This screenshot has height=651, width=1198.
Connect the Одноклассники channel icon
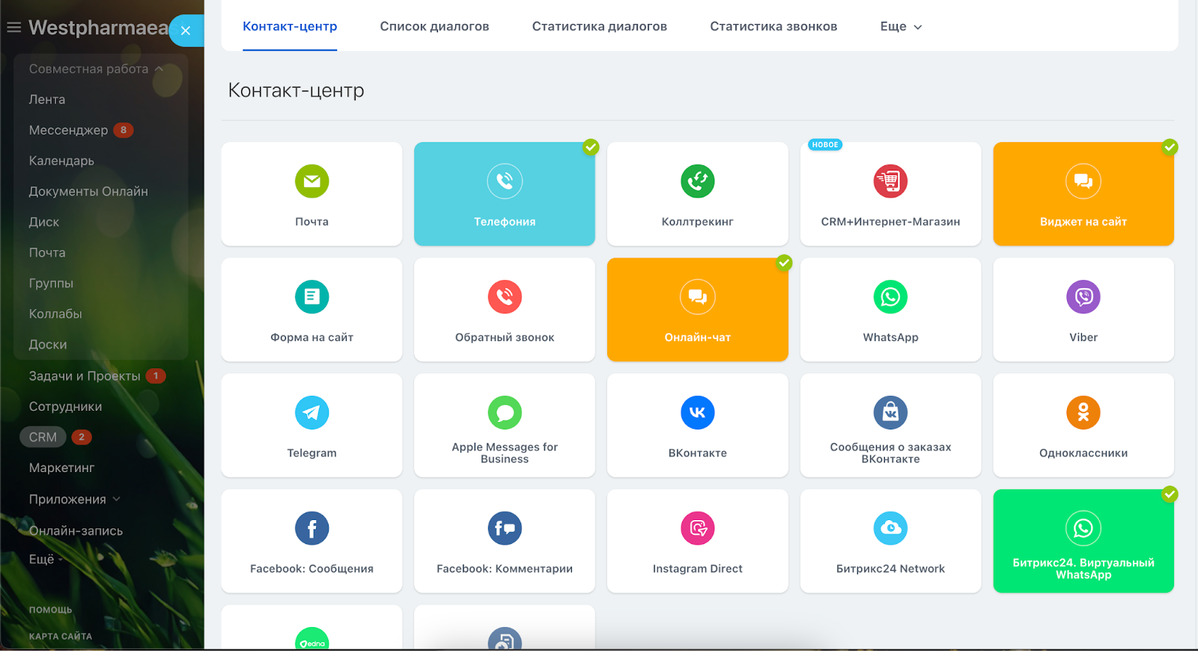coord(1083,412)
